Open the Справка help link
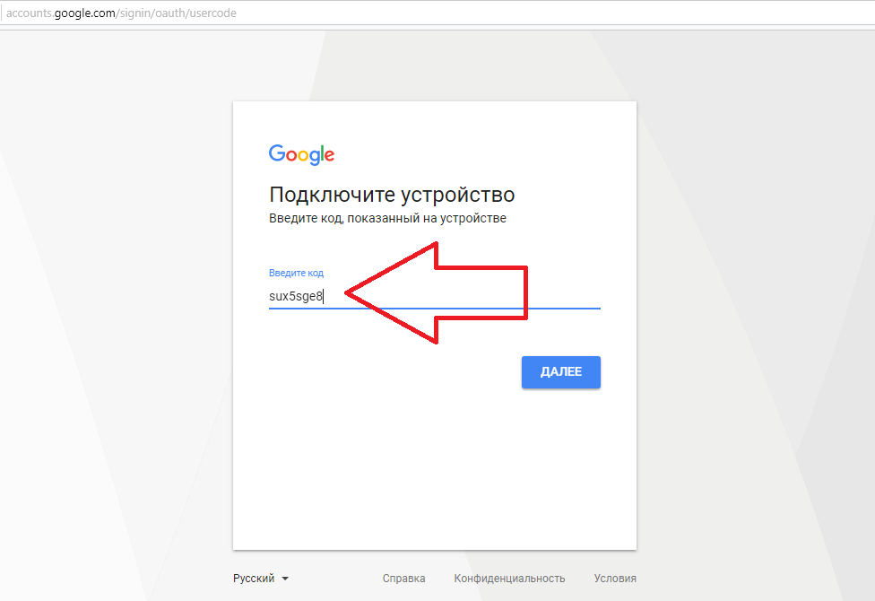The height and width of the screenshot is (601, 875). click(403, 579)
